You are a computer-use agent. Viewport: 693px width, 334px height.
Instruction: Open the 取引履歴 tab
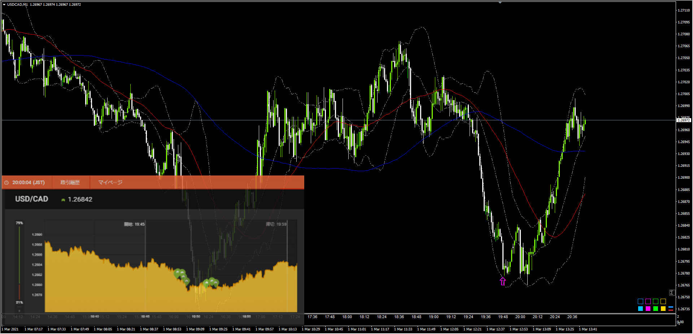[70, 183]
